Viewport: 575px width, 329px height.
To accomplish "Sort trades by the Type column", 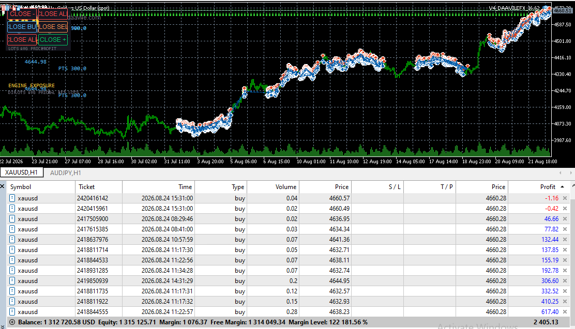I will point(221,187).
